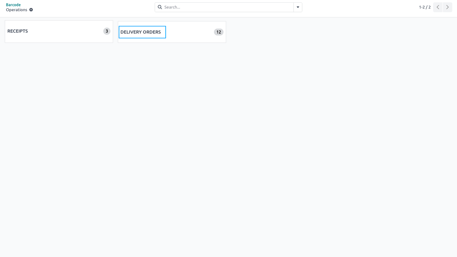Click the Delivery Orders count badge showing 12

(219, 32)
